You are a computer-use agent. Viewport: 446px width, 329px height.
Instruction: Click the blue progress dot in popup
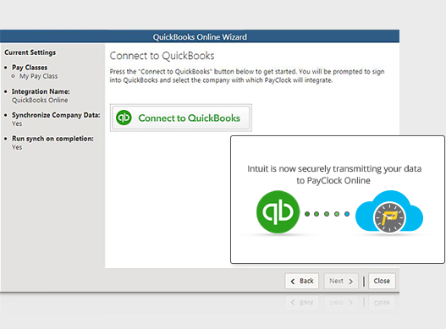point(347,214)
